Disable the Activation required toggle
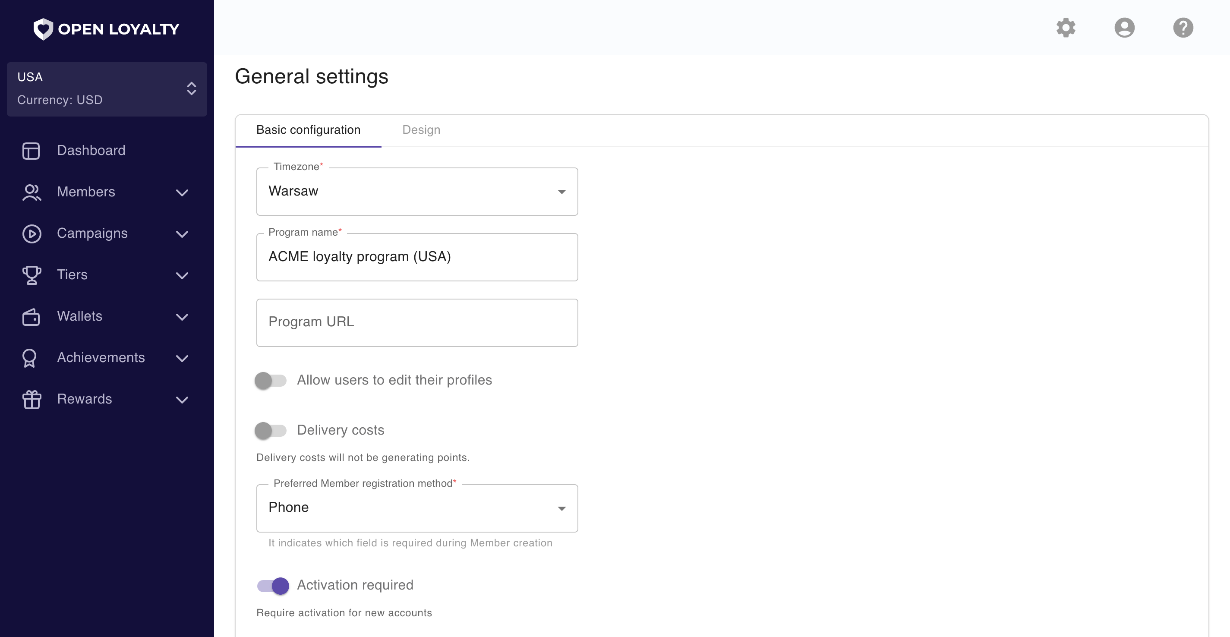The height and width of the screenshot is (637, 1230). tap(273, 586)
